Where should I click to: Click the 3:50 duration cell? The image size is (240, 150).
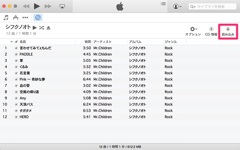click(87, 48)
